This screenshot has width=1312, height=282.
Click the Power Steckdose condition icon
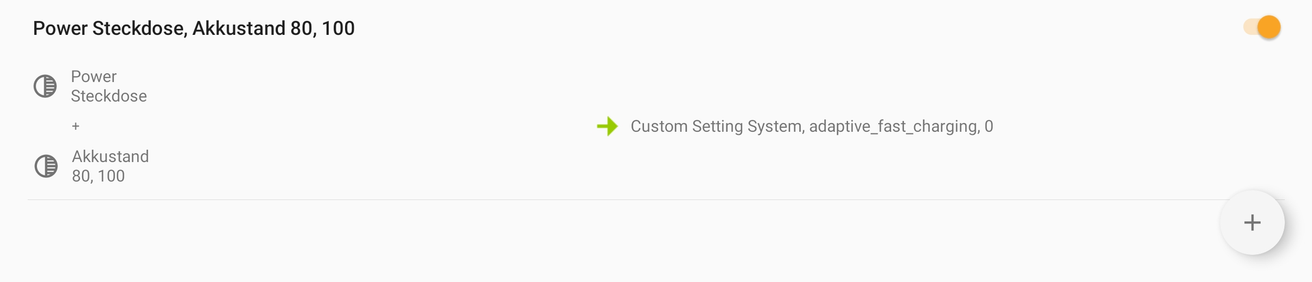pyautogui.click(x=45, y=86)
